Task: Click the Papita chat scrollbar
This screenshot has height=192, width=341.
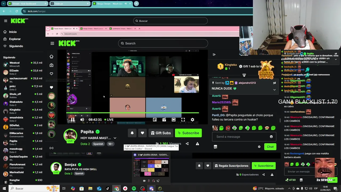Action: tap(280, 120)
